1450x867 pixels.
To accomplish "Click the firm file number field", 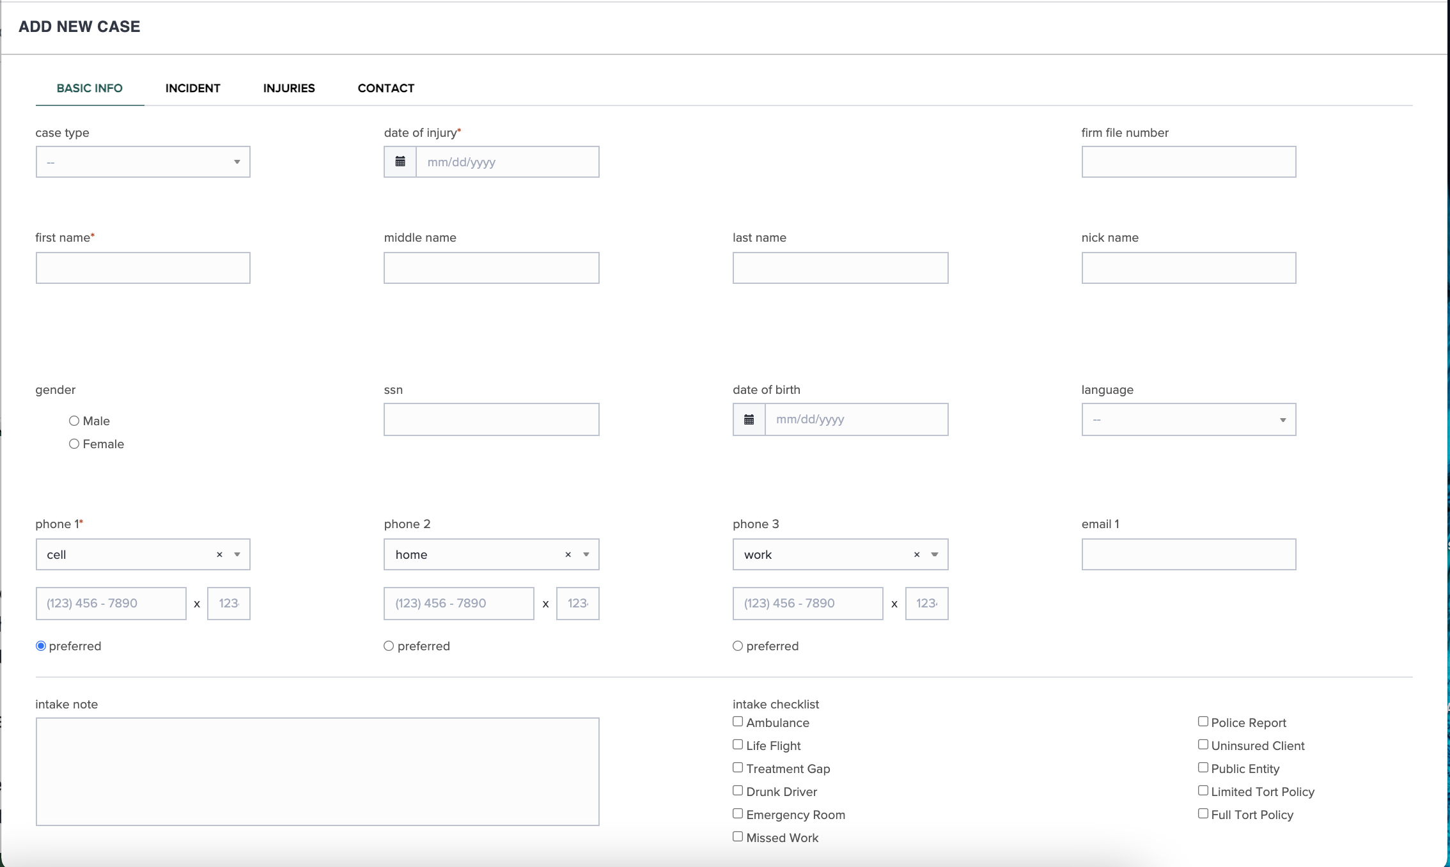I will tap(1189, 162).
